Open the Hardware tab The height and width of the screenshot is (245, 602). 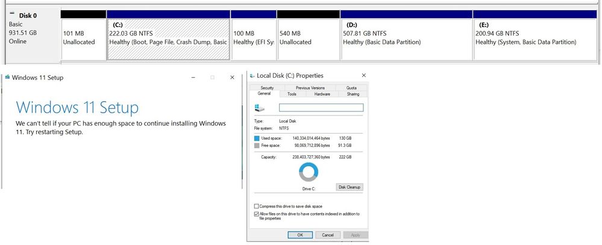click(x=322, y=94)
